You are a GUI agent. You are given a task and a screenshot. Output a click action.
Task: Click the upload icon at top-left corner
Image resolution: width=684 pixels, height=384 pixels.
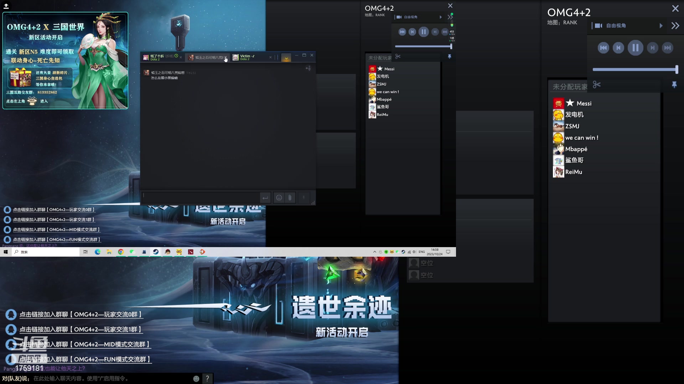(6, 5)
